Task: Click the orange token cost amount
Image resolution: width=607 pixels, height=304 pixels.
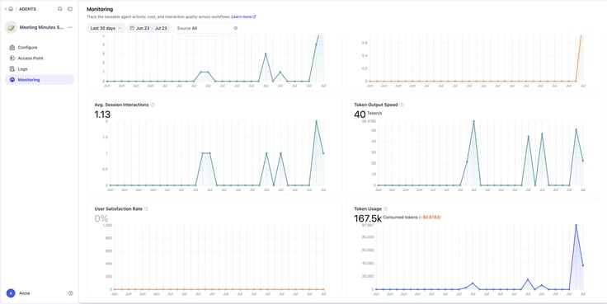Action: tap(430, 217)
